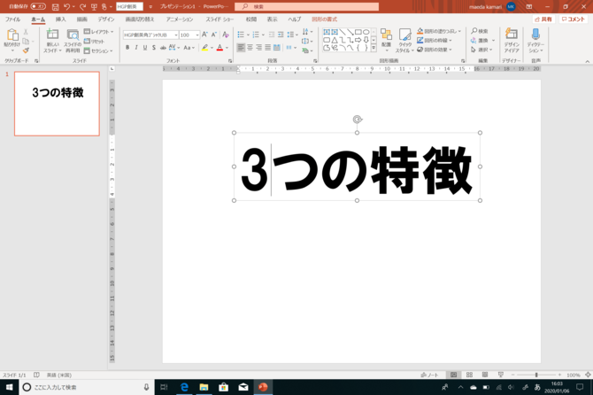This screenshot has height=395, width=593.
Task: Switch to the Slide Show (スライドショー) tab
Action: 219,19
